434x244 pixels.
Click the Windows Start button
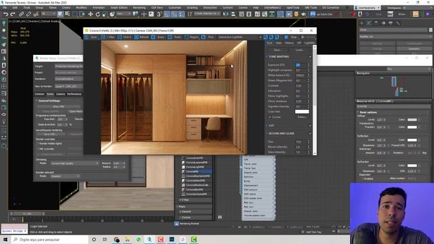point(5,239)
